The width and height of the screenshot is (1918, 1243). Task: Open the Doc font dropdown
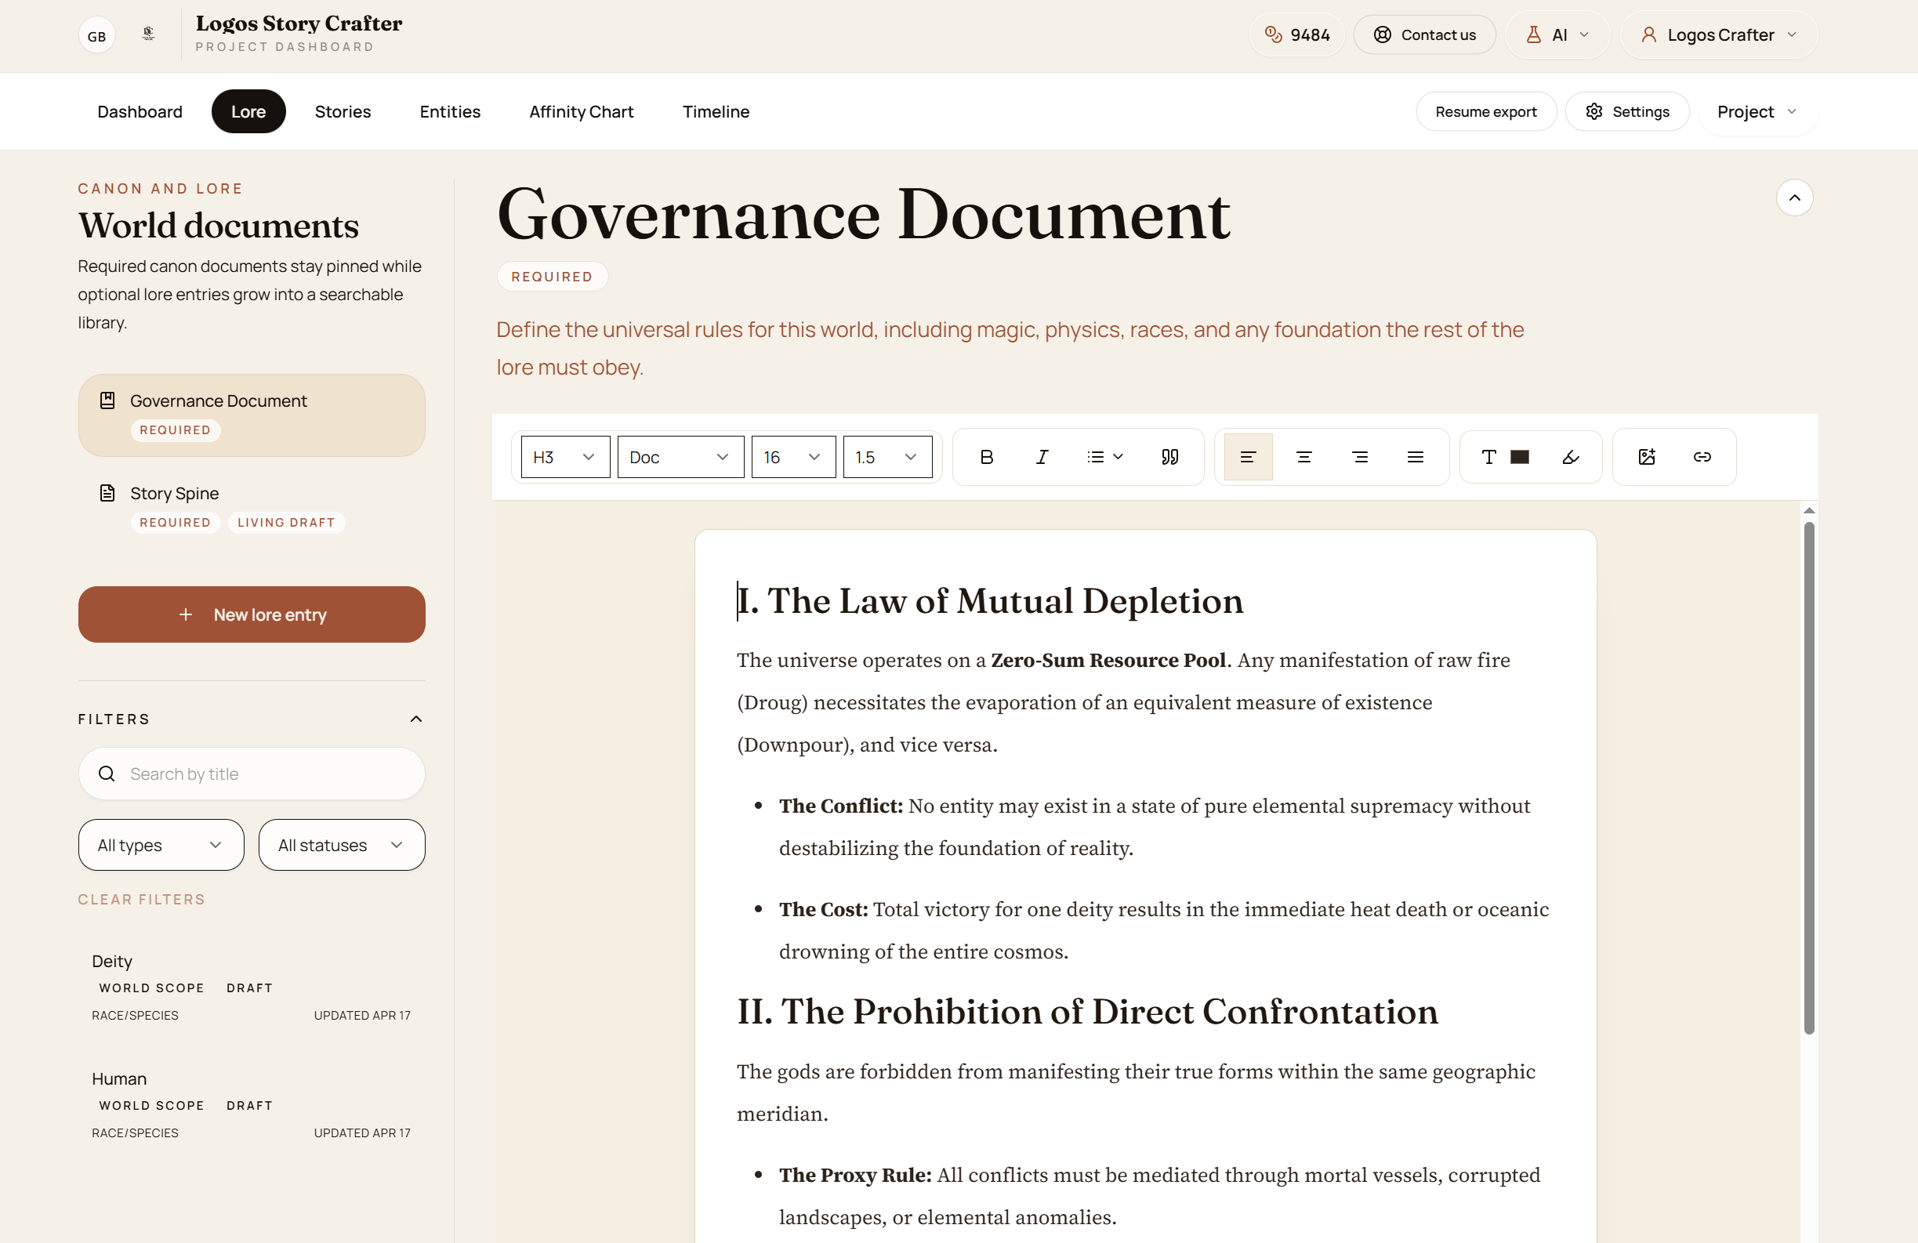[x=680, y=457]
